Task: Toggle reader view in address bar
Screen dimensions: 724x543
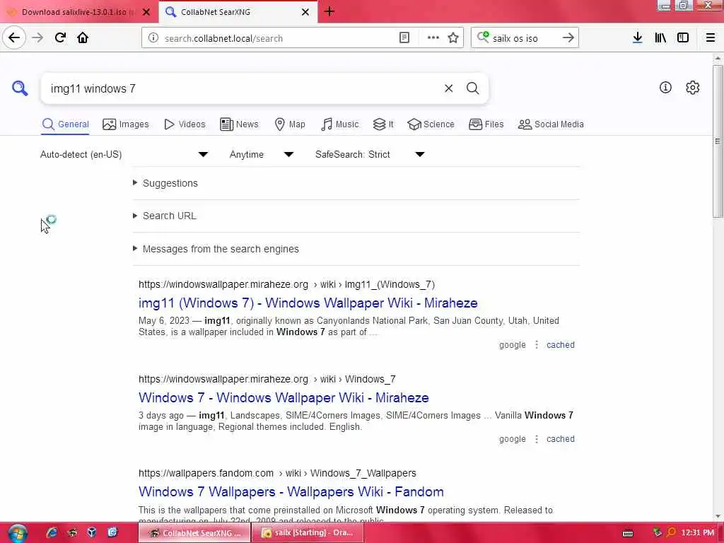Action: click(x=404, y=38)
